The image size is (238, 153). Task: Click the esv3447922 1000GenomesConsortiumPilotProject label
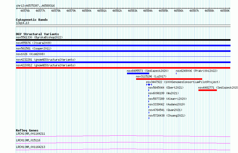[x=183, y=82]
